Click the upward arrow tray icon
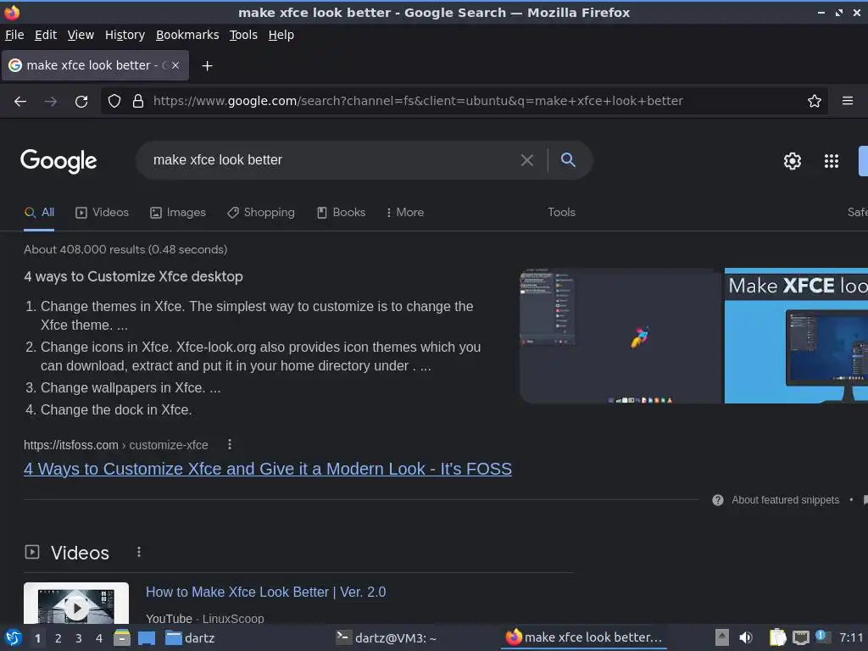 click(721, 637)
